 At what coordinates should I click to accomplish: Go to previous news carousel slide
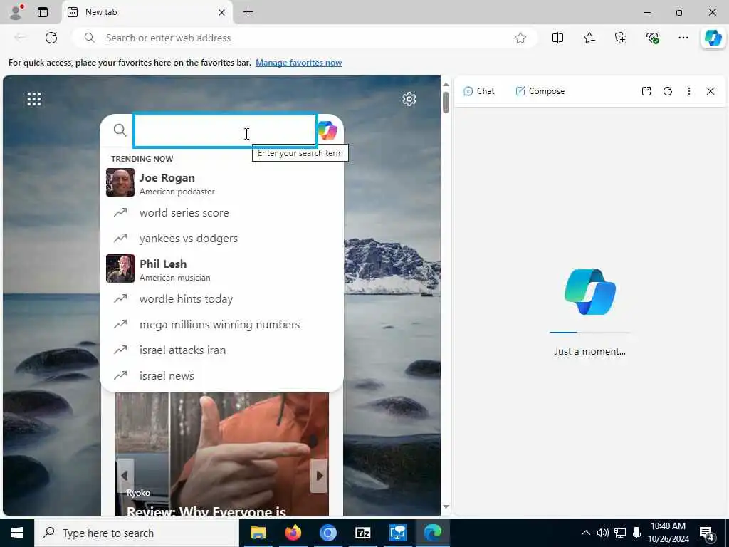coord(125,475)
